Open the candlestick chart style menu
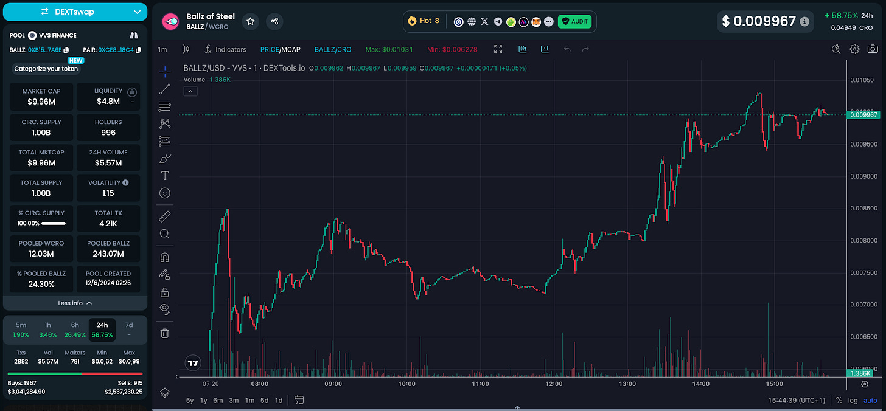 coord(186,49)
